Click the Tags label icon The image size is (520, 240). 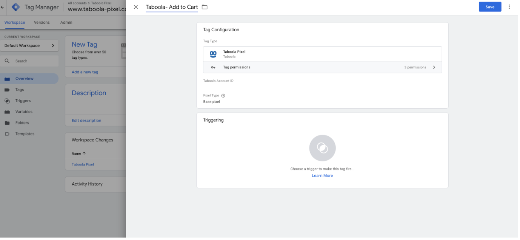7,90
